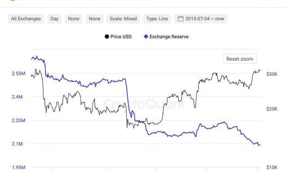Screen dimensions: 288x172
Task: Open the 2015-07-04 ~ now date picker
Action: (201, 19)
